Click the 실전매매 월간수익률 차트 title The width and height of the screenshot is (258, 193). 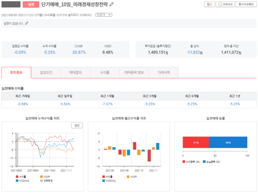129,118
